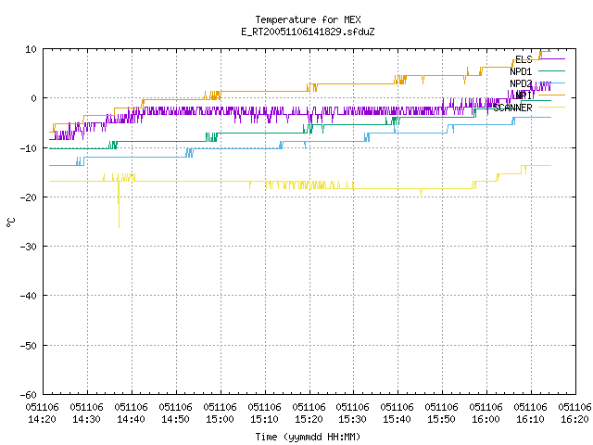593x445 pixels.
Task: Click the SCANNER legend label
Action: tap(512, 108)
